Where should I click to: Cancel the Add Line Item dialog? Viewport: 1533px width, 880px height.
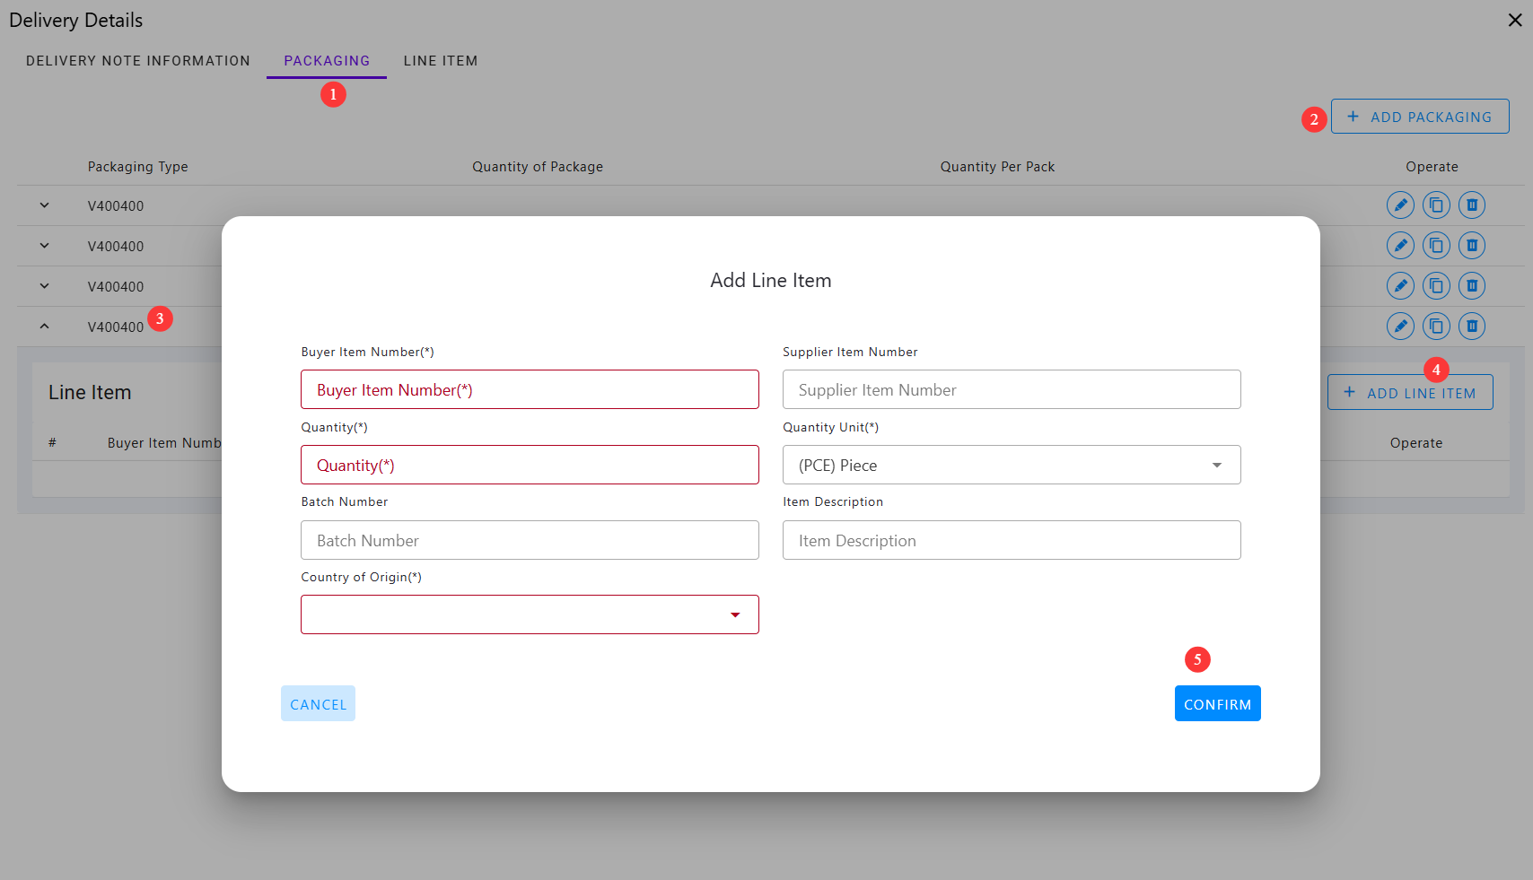pyautogui.click(x=318, y=704)
